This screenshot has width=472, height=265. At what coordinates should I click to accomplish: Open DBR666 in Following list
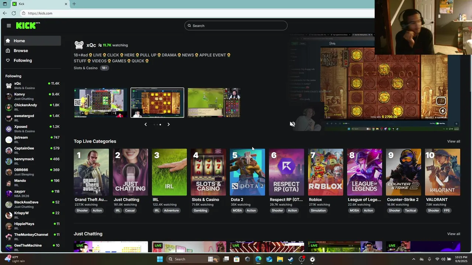click(x=32, y=172)
